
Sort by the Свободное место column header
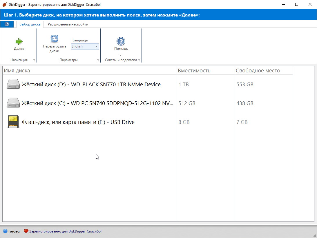[x=258, y=71]
